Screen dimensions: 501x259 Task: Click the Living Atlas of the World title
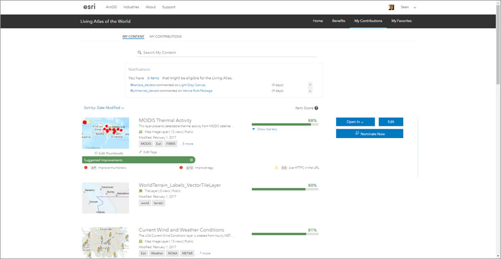tap(105, 21)
